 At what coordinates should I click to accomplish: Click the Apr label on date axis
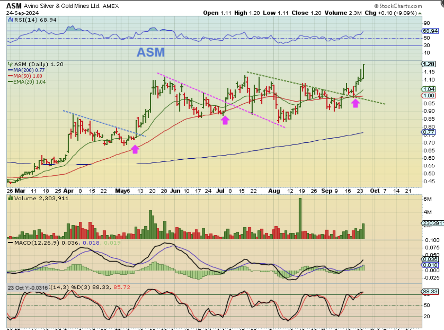tap(68, 191)
